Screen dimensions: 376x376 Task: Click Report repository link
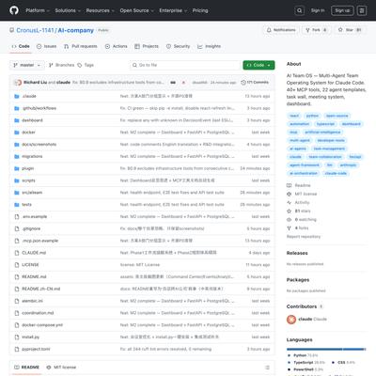pyautogui.click(x=304, y=237)
